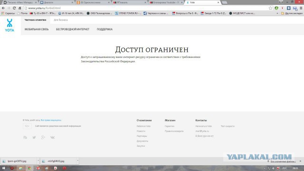Switch to the Диалоги tab
Image resolution: width=304 pixels, height=171 pixels.
[57, 2]
